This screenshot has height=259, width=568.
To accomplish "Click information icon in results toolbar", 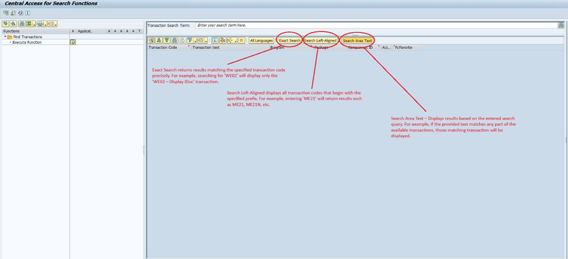I will point(215,40).
